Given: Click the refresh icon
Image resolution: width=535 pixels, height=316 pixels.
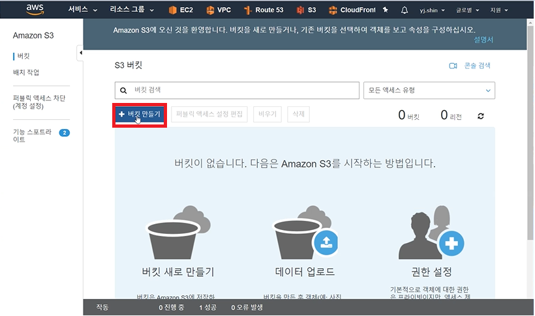Looking at the screenshot, I should pos(481,116).
